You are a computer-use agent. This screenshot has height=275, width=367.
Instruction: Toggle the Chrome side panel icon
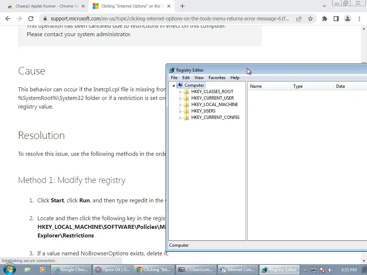[x=336, y=19]
